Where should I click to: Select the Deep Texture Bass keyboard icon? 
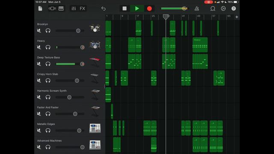point(95,62)
